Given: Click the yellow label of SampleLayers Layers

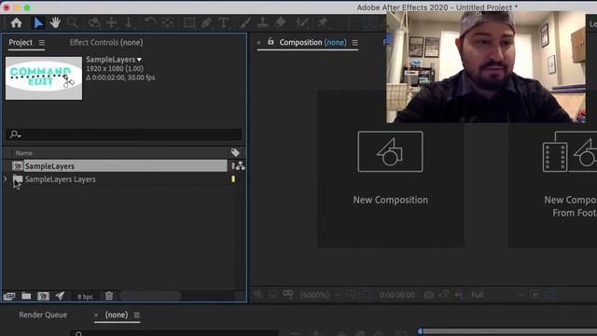Looking at the screenshot, I should coord(233,178).
